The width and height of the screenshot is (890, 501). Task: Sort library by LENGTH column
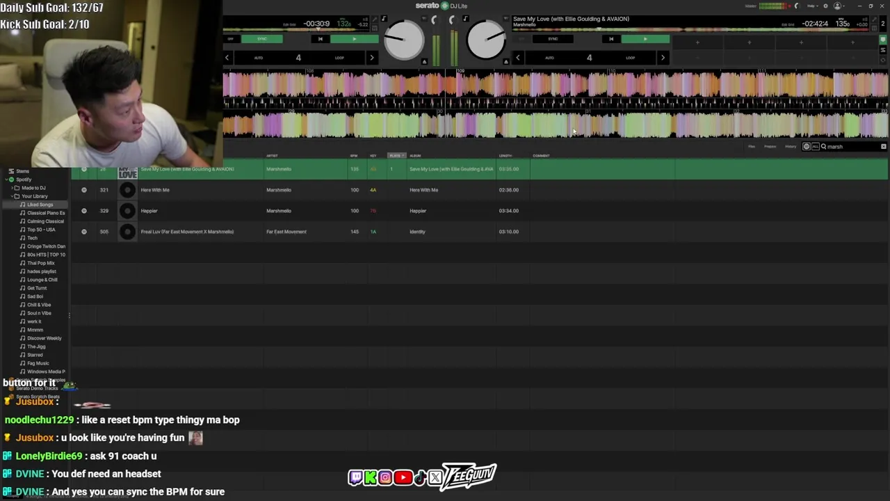[x=505, y=156]
